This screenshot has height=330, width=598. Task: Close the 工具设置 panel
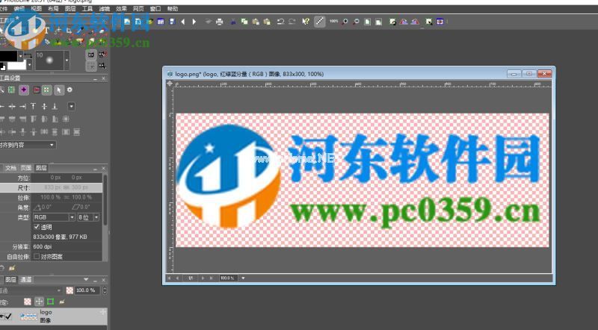click(x=103, y=78)
